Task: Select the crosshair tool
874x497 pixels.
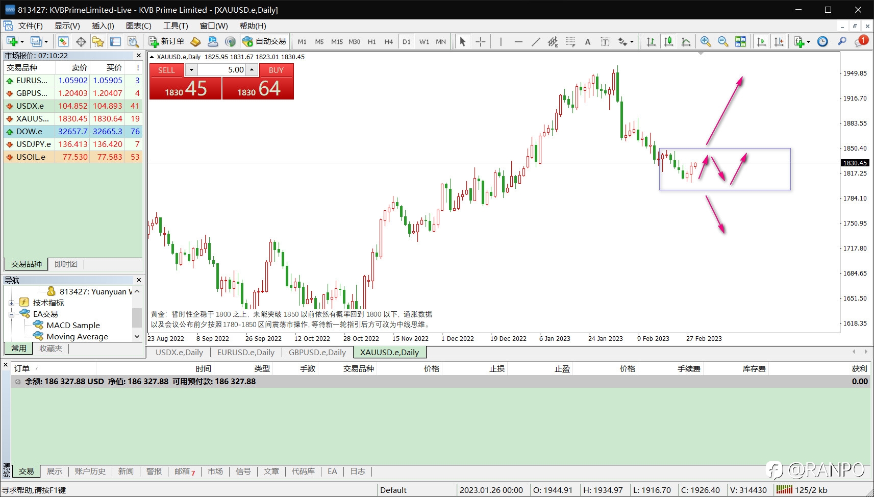Action: point(480,41)
